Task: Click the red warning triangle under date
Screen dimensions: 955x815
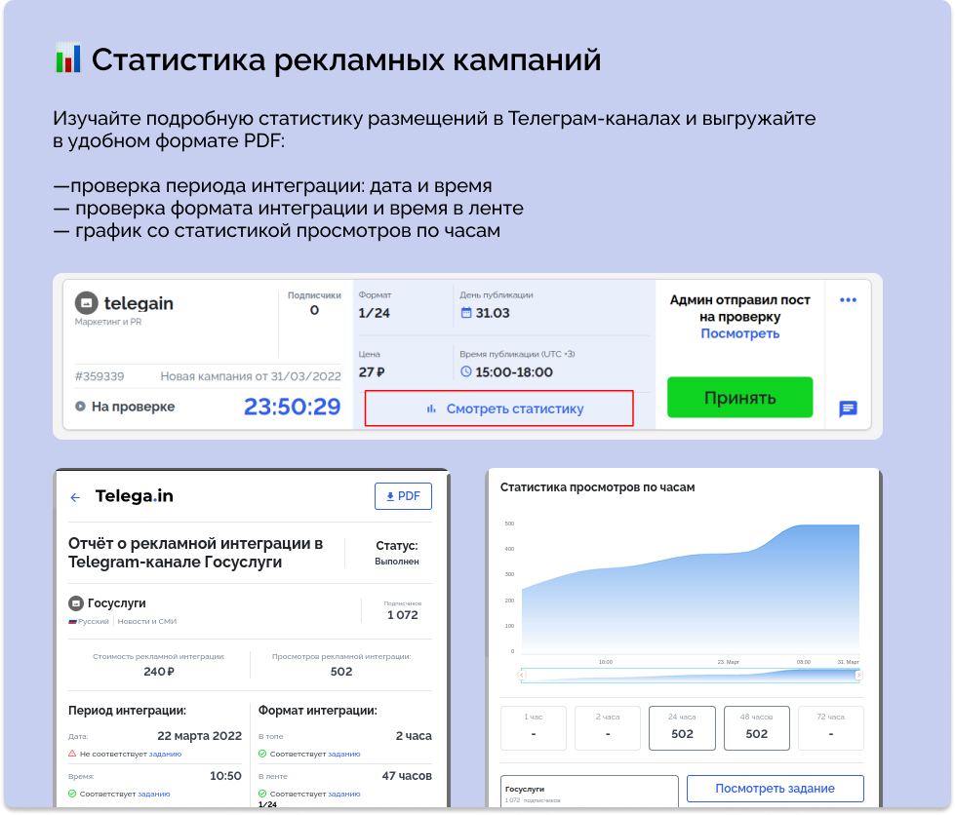Action: (x=72, y=754)
